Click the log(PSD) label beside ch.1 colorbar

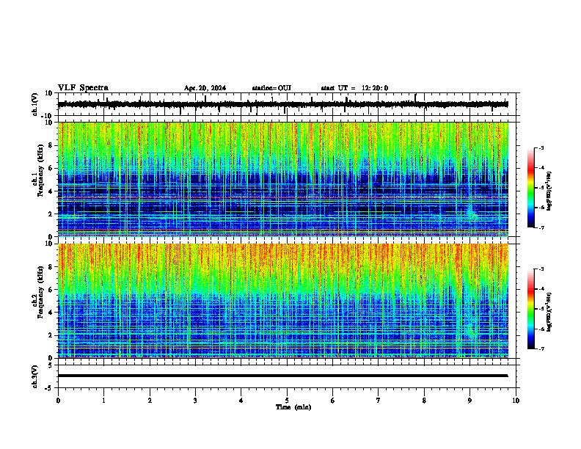point(549,191)
